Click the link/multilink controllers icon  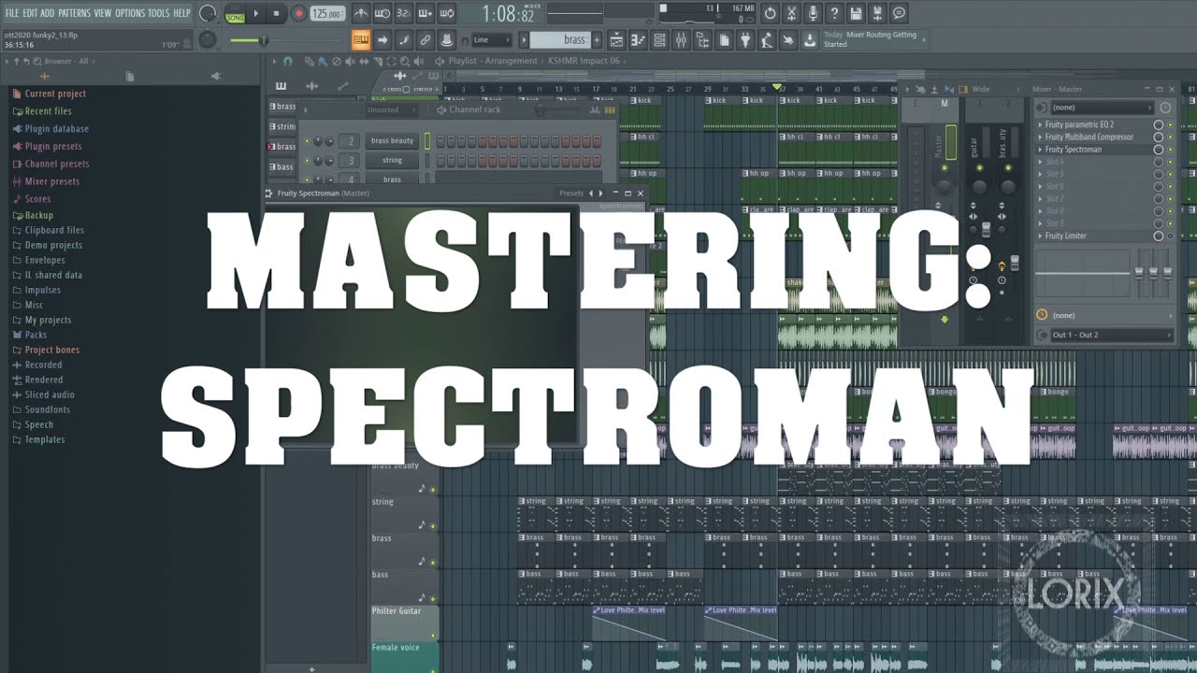[x=425, y=39]
